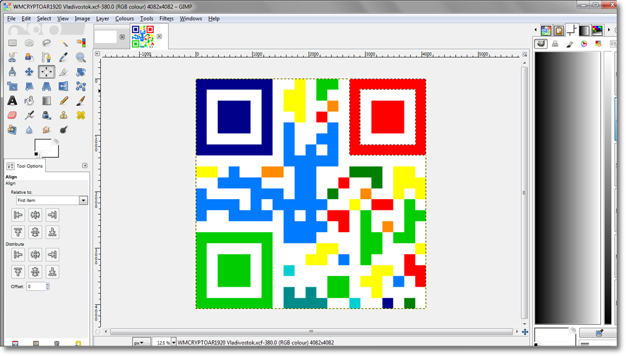Switch to the Tool Options tab
The image size is (626, 356).
tap(25, 166)
